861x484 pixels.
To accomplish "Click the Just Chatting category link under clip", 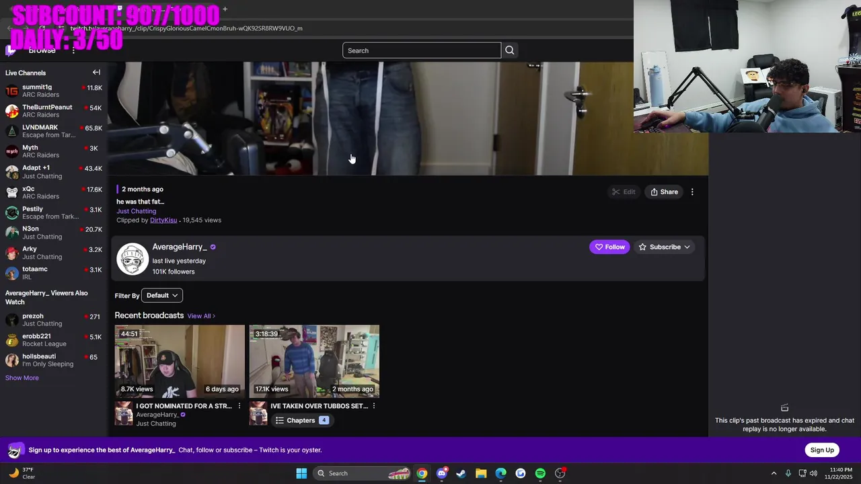I will tap(136, 211).
